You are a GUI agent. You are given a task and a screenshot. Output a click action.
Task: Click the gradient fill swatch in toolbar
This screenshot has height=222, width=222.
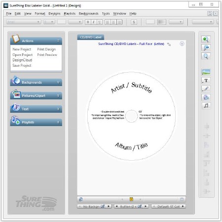[162, 22]
